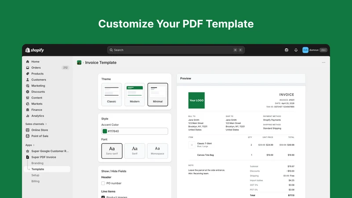The image size is (352, 198).
Task: Click the Discounts badge icon
Action: tap(28, 92)
